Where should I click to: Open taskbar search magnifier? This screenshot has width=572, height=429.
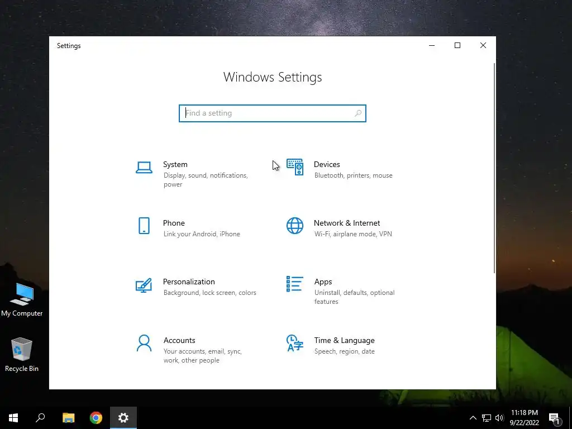click(x=40, y=418)
